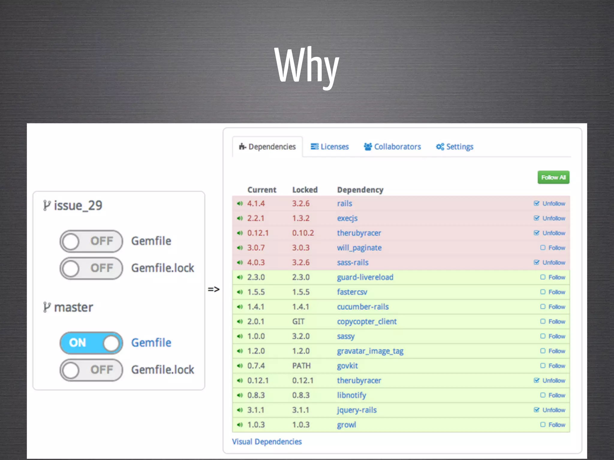Turn off the master Gemfile switch

pos(91,343)
